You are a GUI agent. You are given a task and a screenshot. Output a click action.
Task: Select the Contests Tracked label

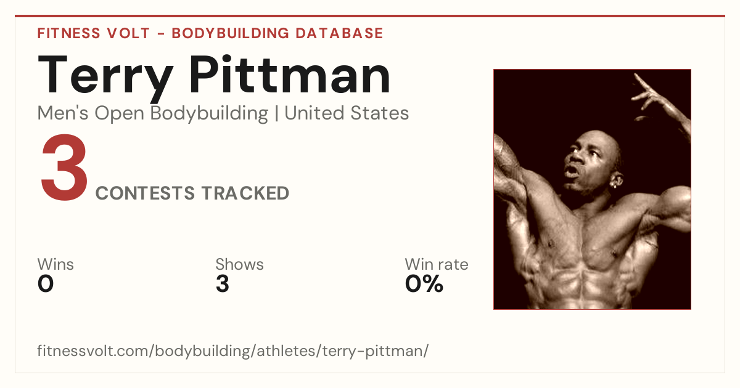coord(192,193)
